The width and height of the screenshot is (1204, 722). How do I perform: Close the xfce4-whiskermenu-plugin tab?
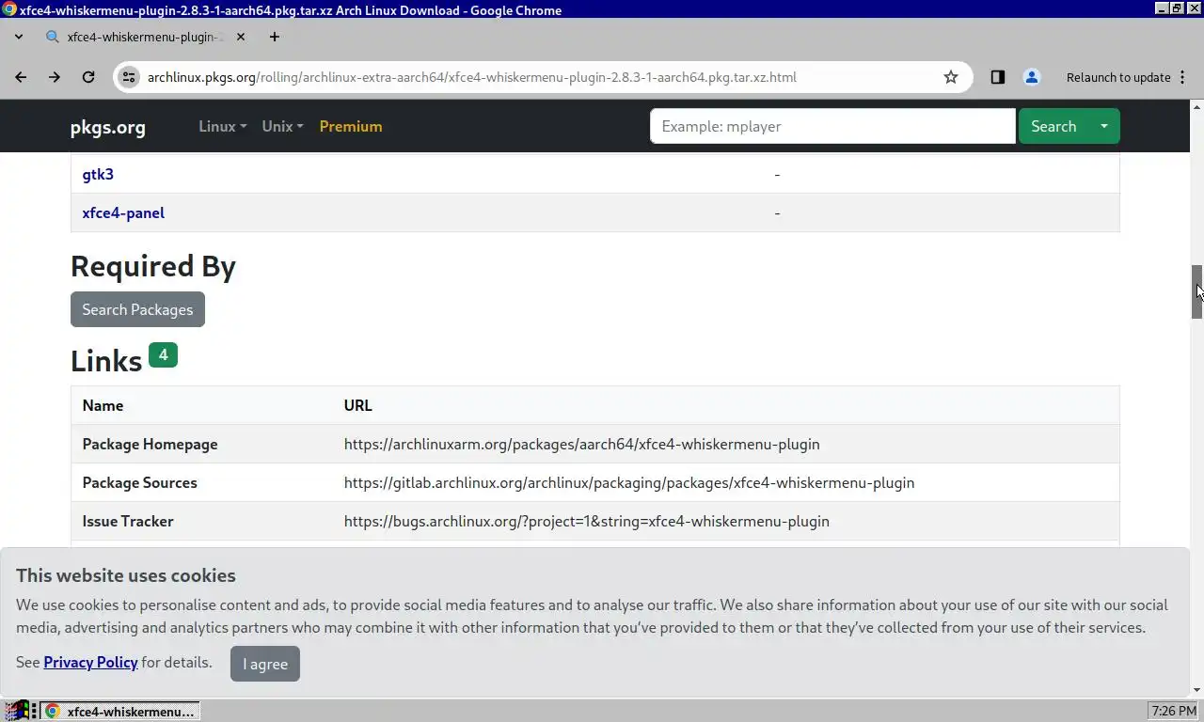[x=241, y=37]
